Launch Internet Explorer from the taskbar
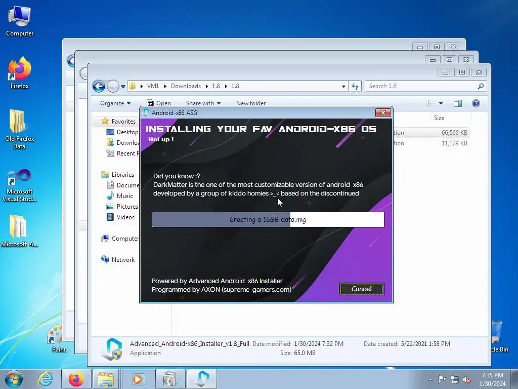This screenshot has height=389, width=518. click(x=45, y=379)
